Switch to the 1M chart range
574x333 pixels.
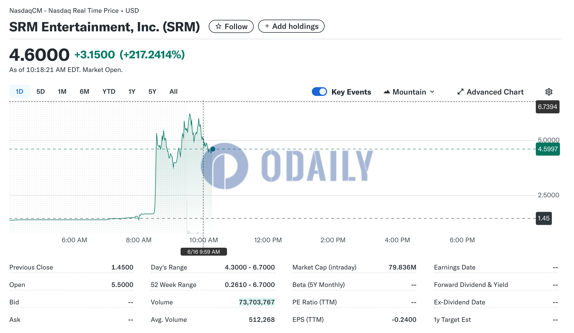pos(62,92)
